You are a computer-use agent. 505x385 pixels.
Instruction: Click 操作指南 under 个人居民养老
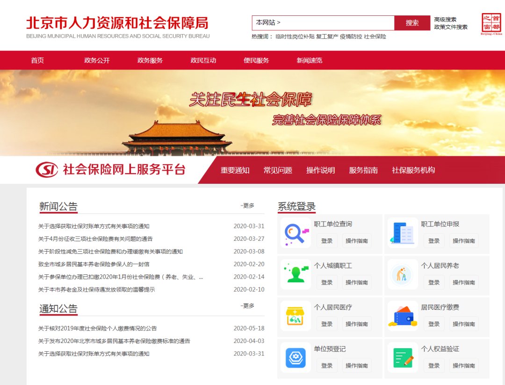pos(464,282)
